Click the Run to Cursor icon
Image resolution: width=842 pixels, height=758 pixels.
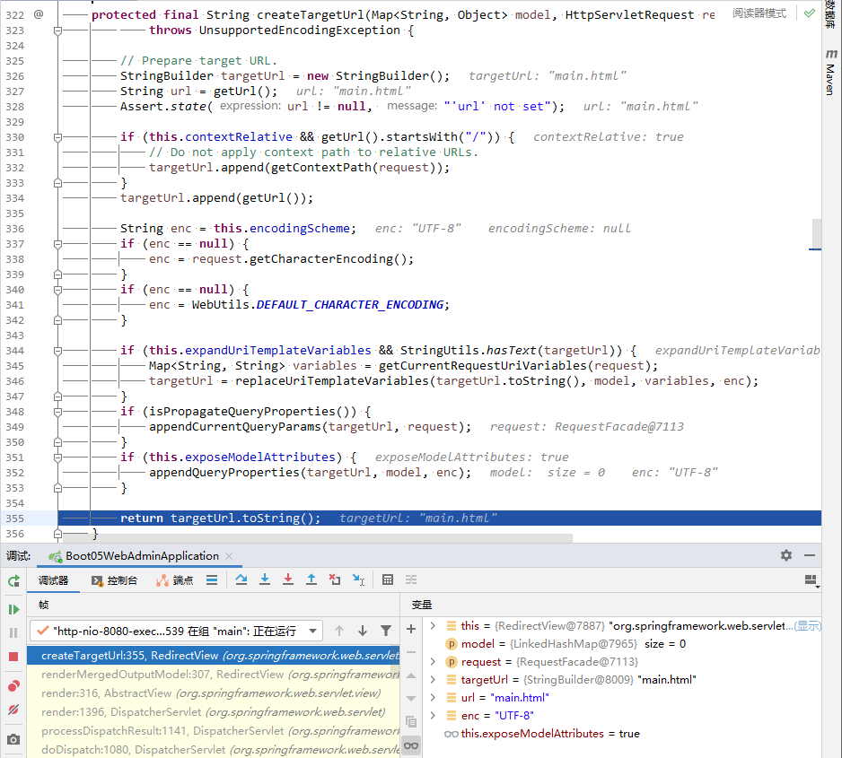pyautogui.click(x=358, y=579)
